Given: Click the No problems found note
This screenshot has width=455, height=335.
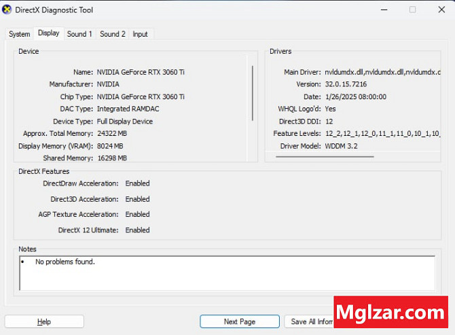Looking at the screenshot, I should point(65,262).
